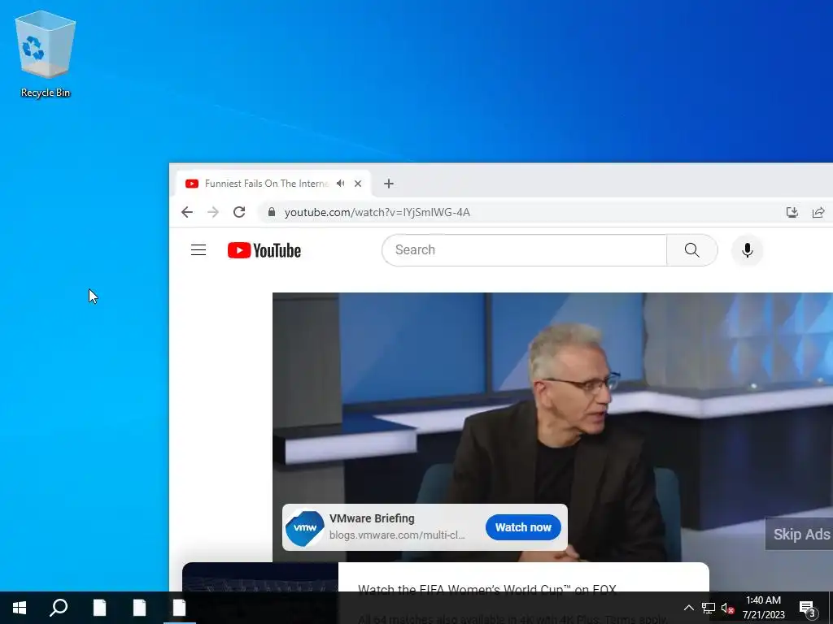Open the network status tray icon
Viewport: 833px width, 624px height.
pyautogui.click(x=709, y=608)
